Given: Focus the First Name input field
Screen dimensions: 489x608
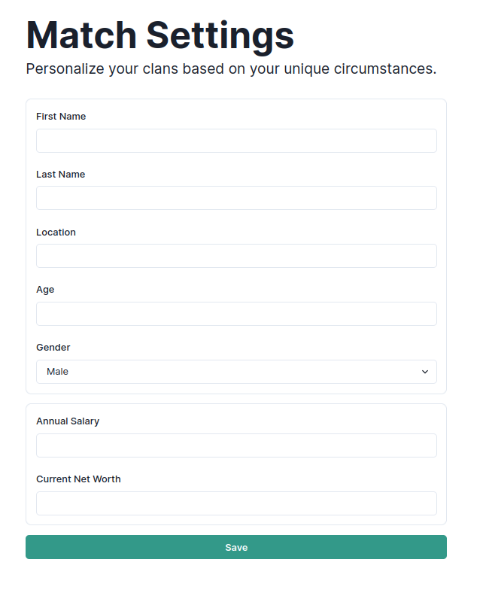Looking at the screenshot, I should click(236, 141).
